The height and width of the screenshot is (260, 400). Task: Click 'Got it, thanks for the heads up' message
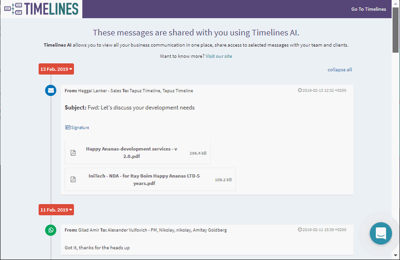pos(97,247)
